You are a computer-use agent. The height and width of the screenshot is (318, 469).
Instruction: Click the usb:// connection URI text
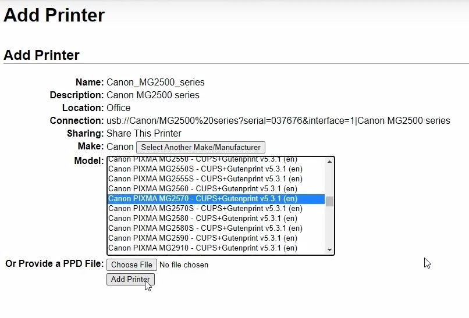click(x=278, y=121)
